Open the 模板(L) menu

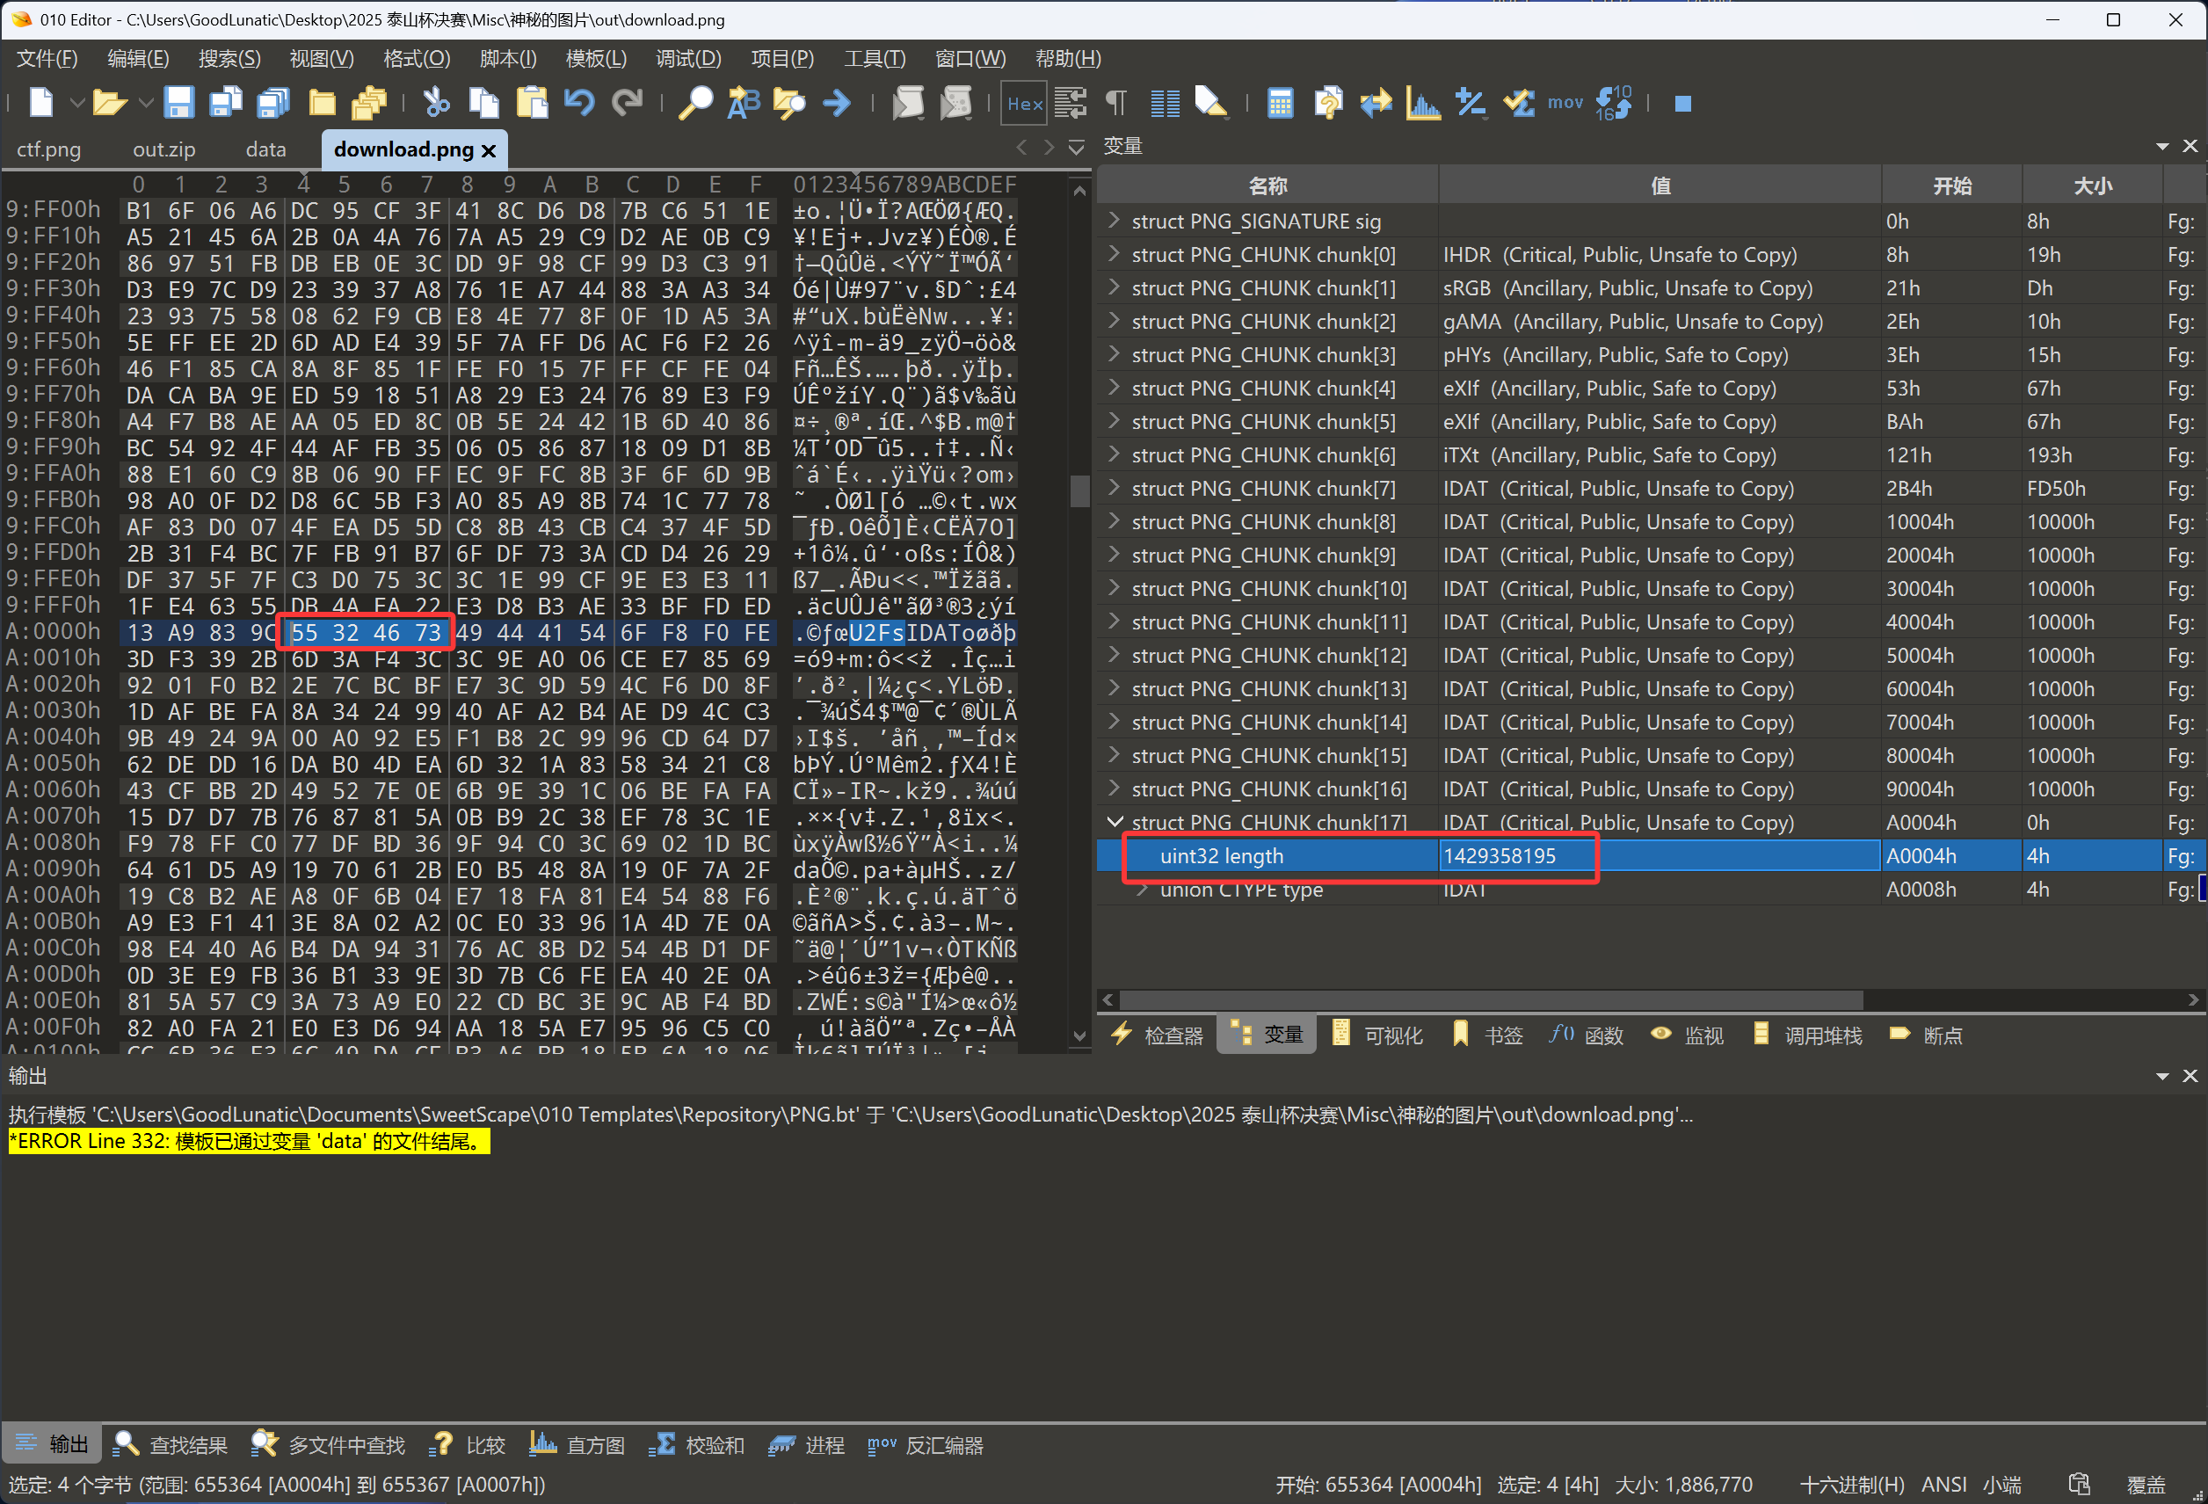tap(596, 58)
